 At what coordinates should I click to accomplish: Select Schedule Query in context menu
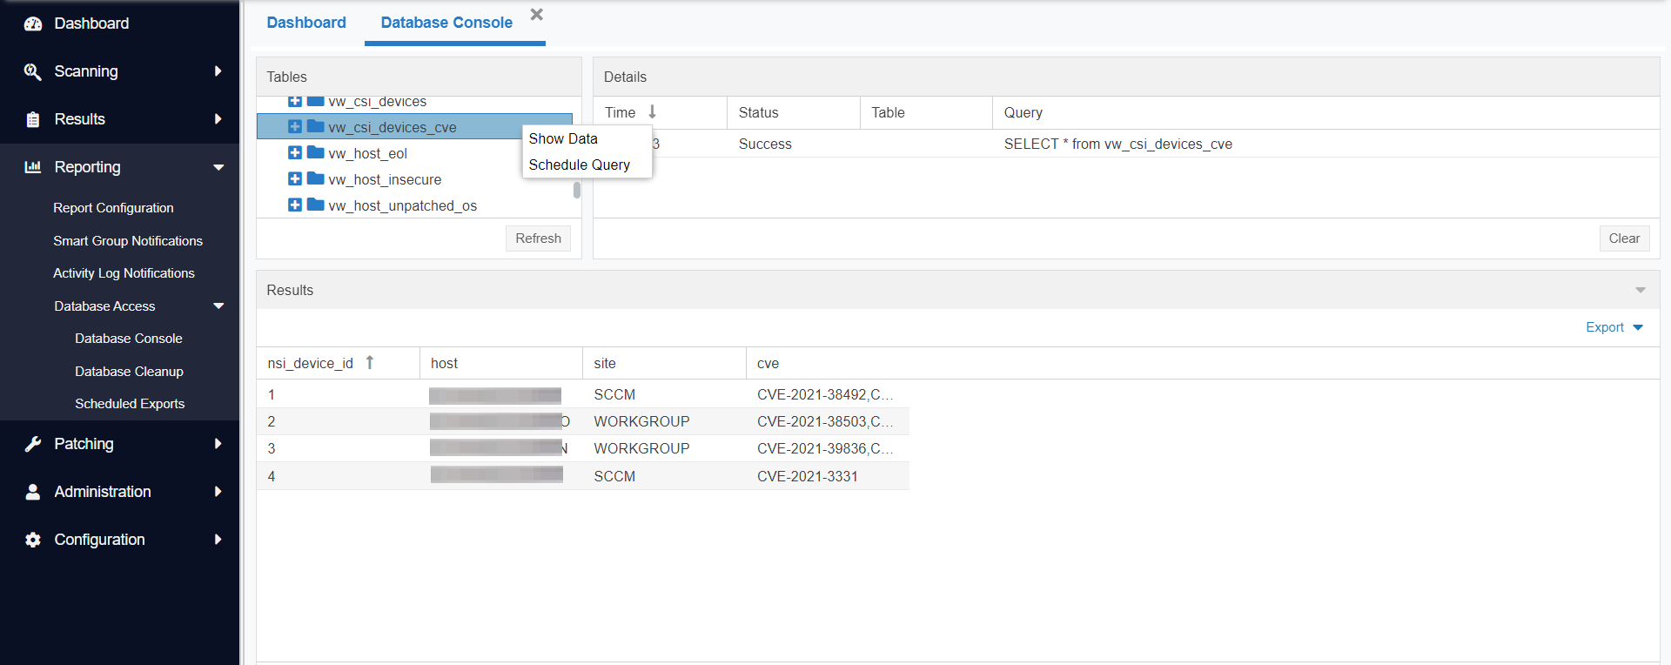pyautogui.click(x=579, y=165)
